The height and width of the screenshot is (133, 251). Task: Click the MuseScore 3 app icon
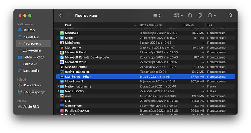click(62, 81)
